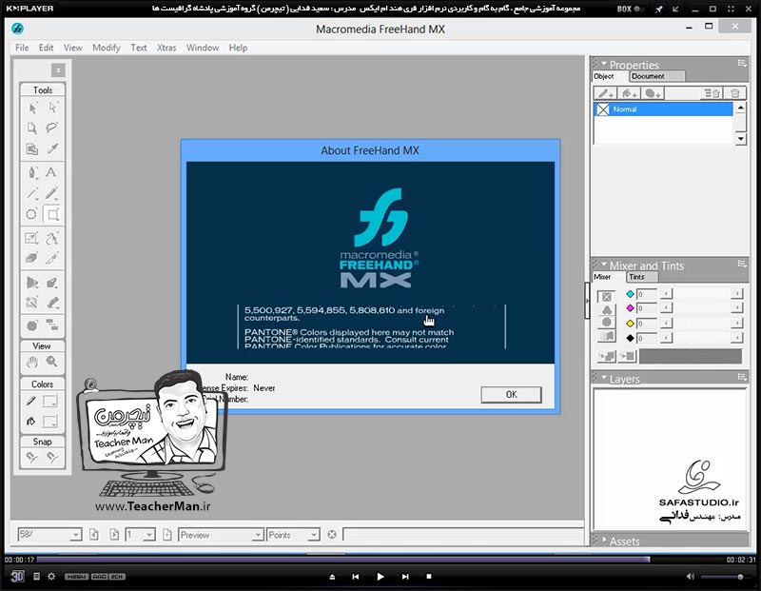Select the Perspective tool
761x591 pixels.
coord(32,282)
